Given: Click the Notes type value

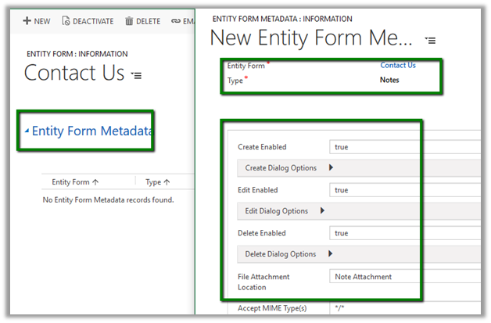Looking at the screenshot, I should coord(390,80).
